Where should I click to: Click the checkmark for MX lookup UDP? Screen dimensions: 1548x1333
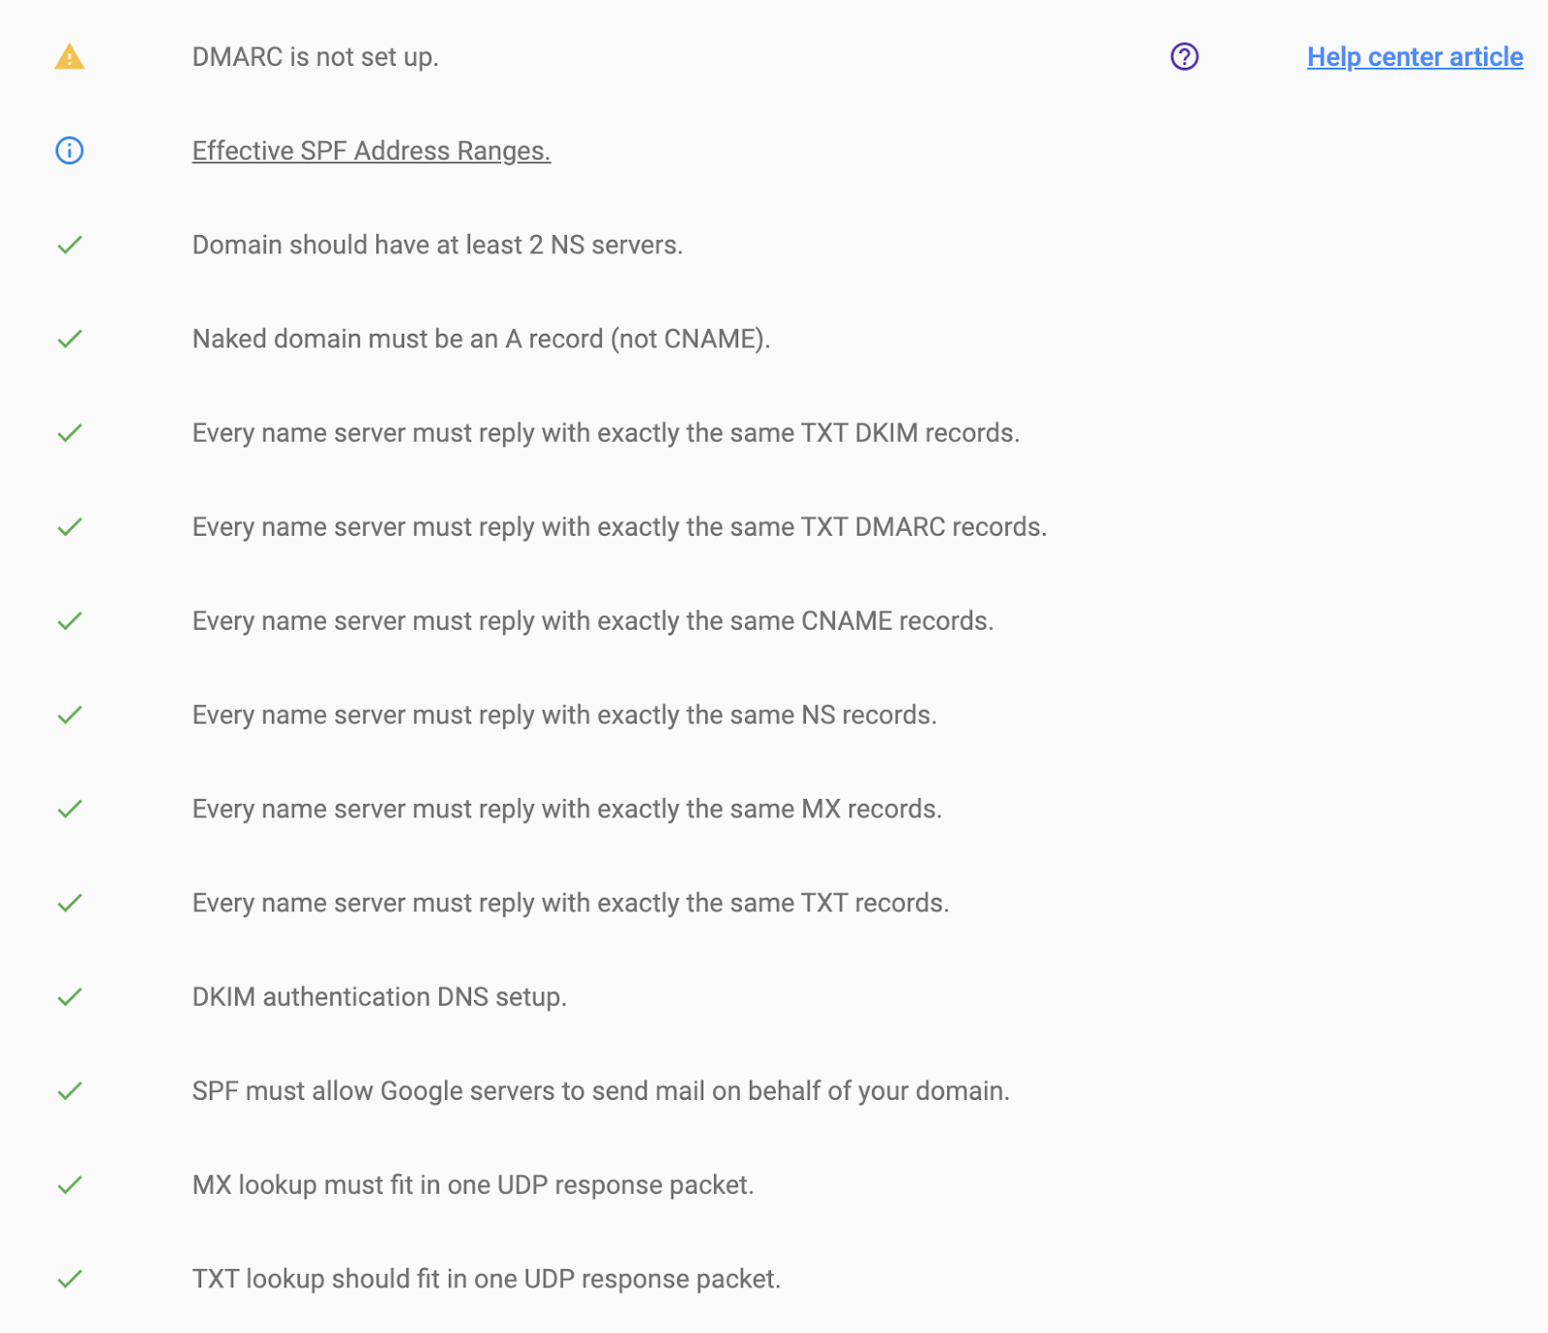pyautogui.click(x=70, y=1185)
